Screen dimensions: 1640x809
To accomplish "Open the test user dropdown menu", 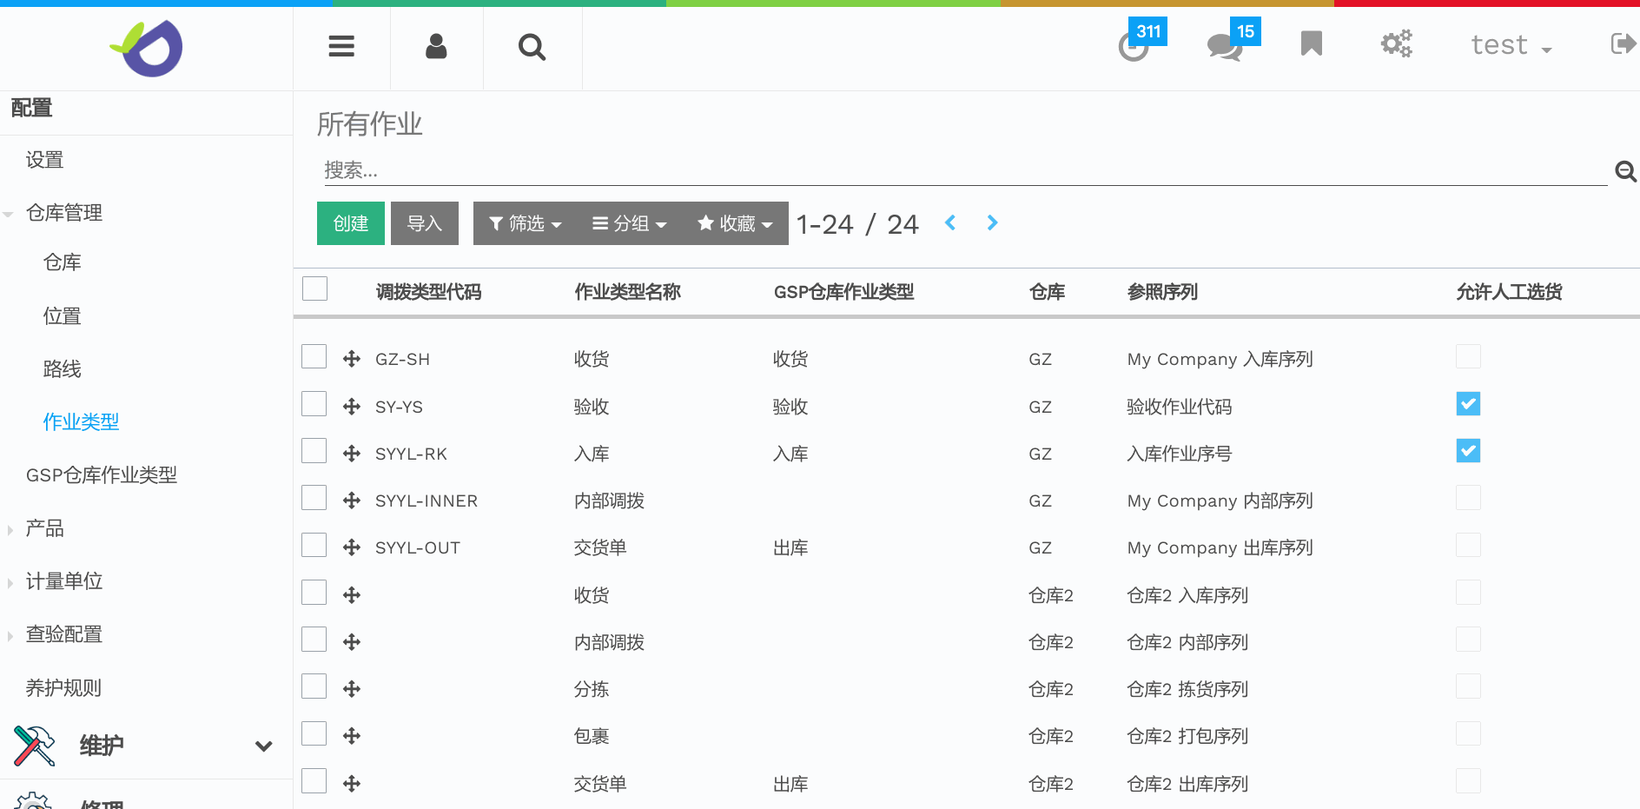I will [x=1511, y=44].
